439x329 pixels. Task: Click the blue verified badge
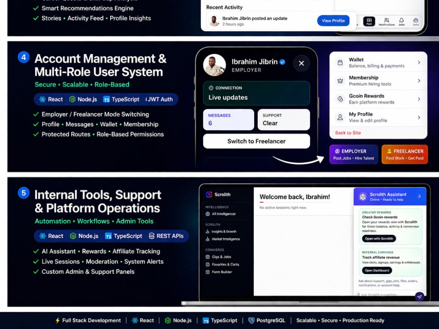[282, 62]
